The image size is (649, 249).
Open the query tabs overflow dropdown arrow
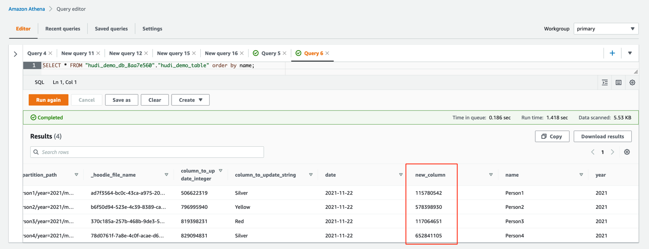[630, 53]
